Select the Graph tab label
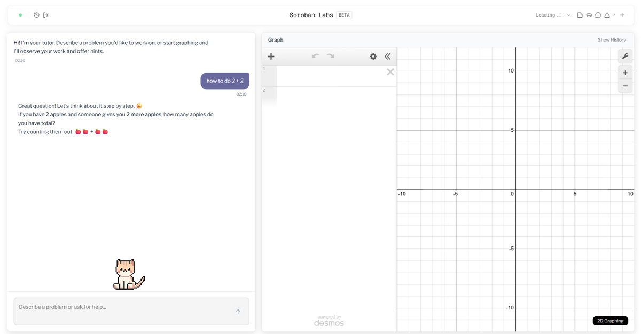Viewport: 641px width, 334px height. (x=276, y=40)
